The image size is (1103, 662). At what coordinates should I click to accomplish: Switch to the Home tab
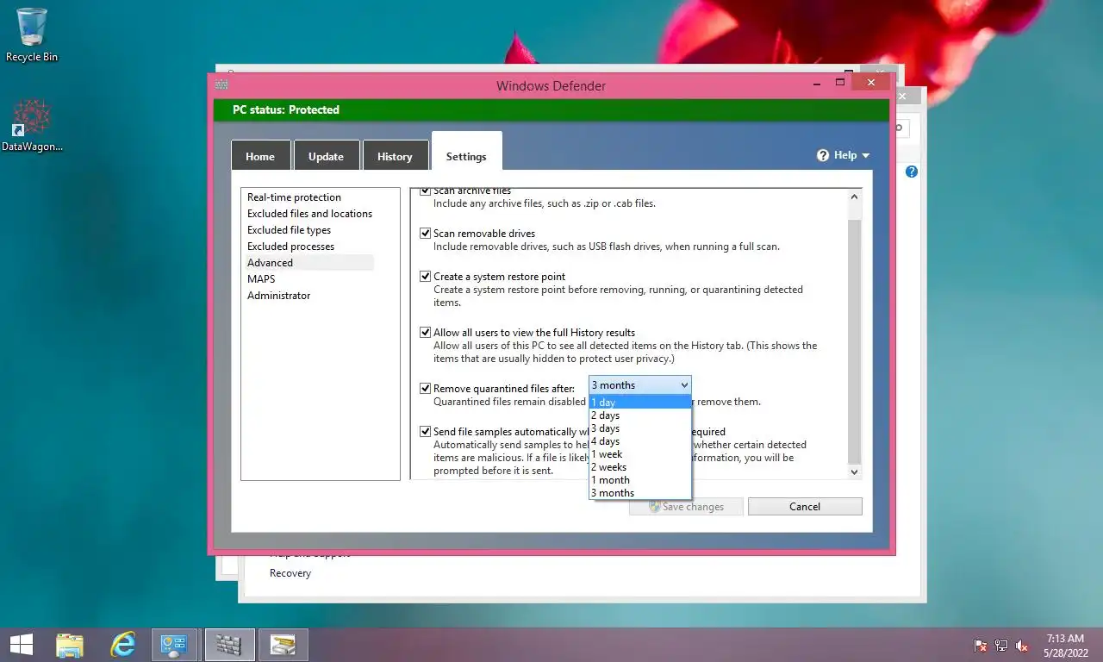260,155
